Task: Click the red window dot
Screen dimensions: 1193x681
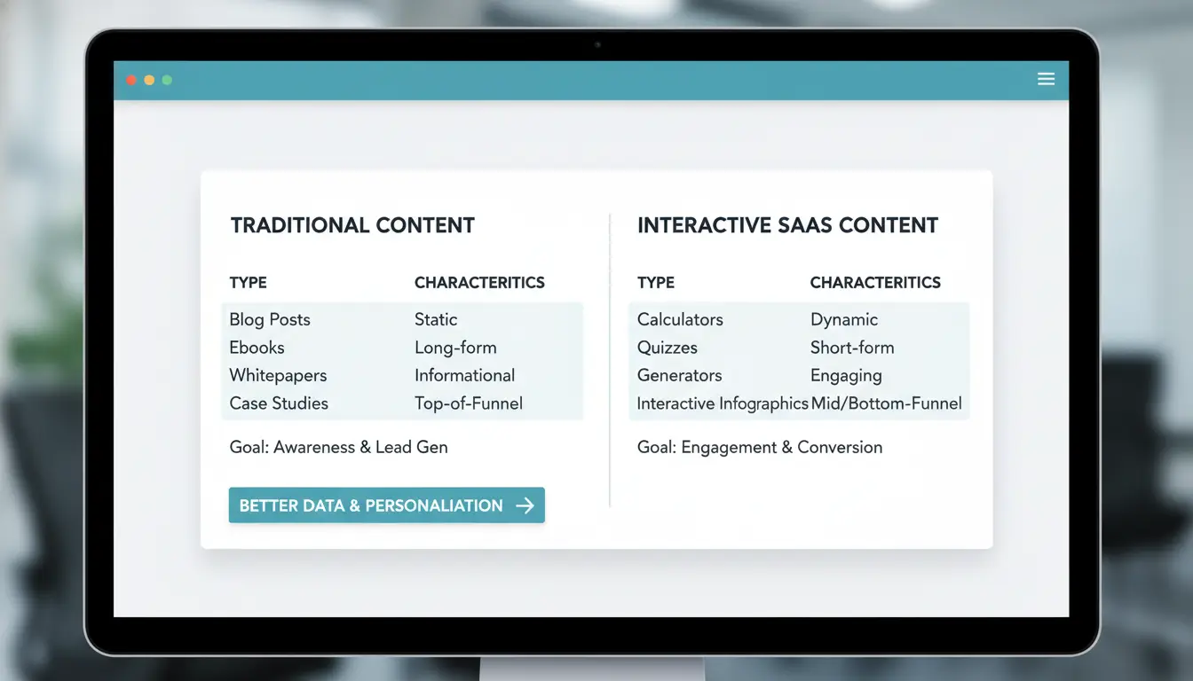Action: (x=131, y=80)
